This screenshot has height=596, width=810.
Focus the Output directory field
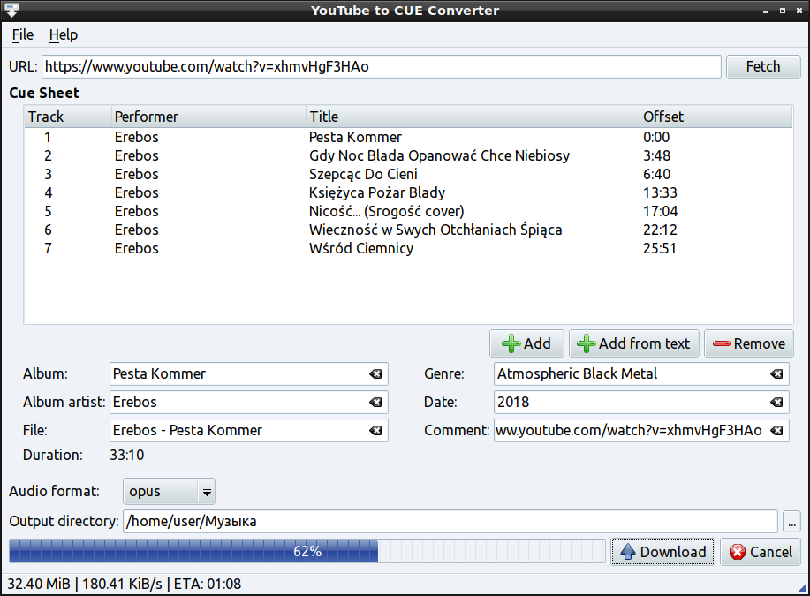tap(450, 522)
